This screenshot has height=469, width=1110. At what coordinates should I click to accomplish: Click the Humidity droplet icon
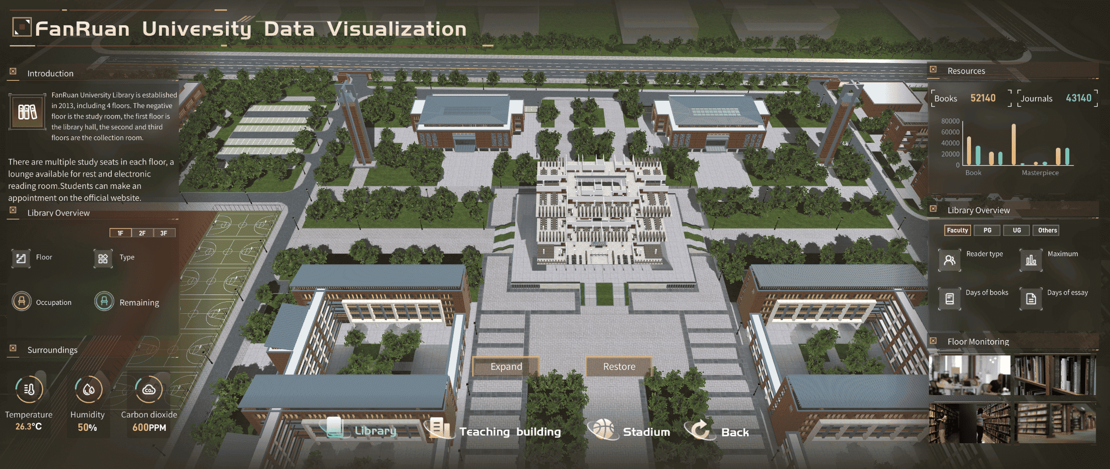(x=88, y=389)
